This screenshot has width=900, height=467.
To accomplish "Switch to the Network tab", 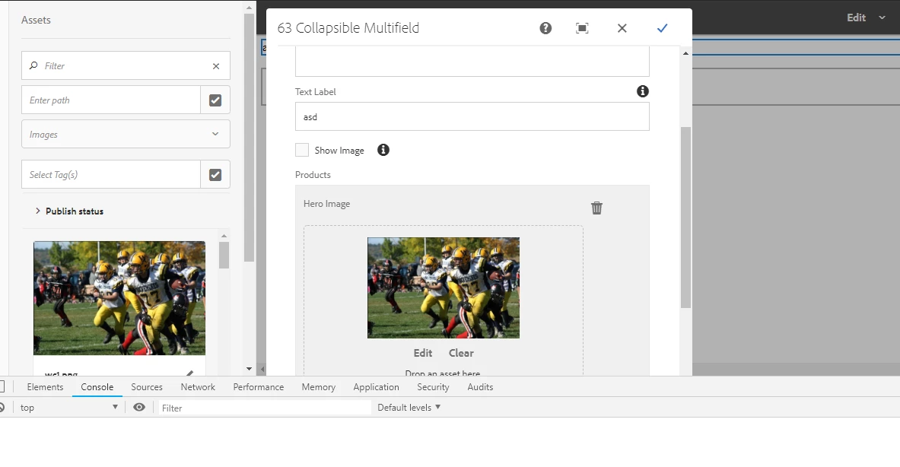I will point(198,386).
